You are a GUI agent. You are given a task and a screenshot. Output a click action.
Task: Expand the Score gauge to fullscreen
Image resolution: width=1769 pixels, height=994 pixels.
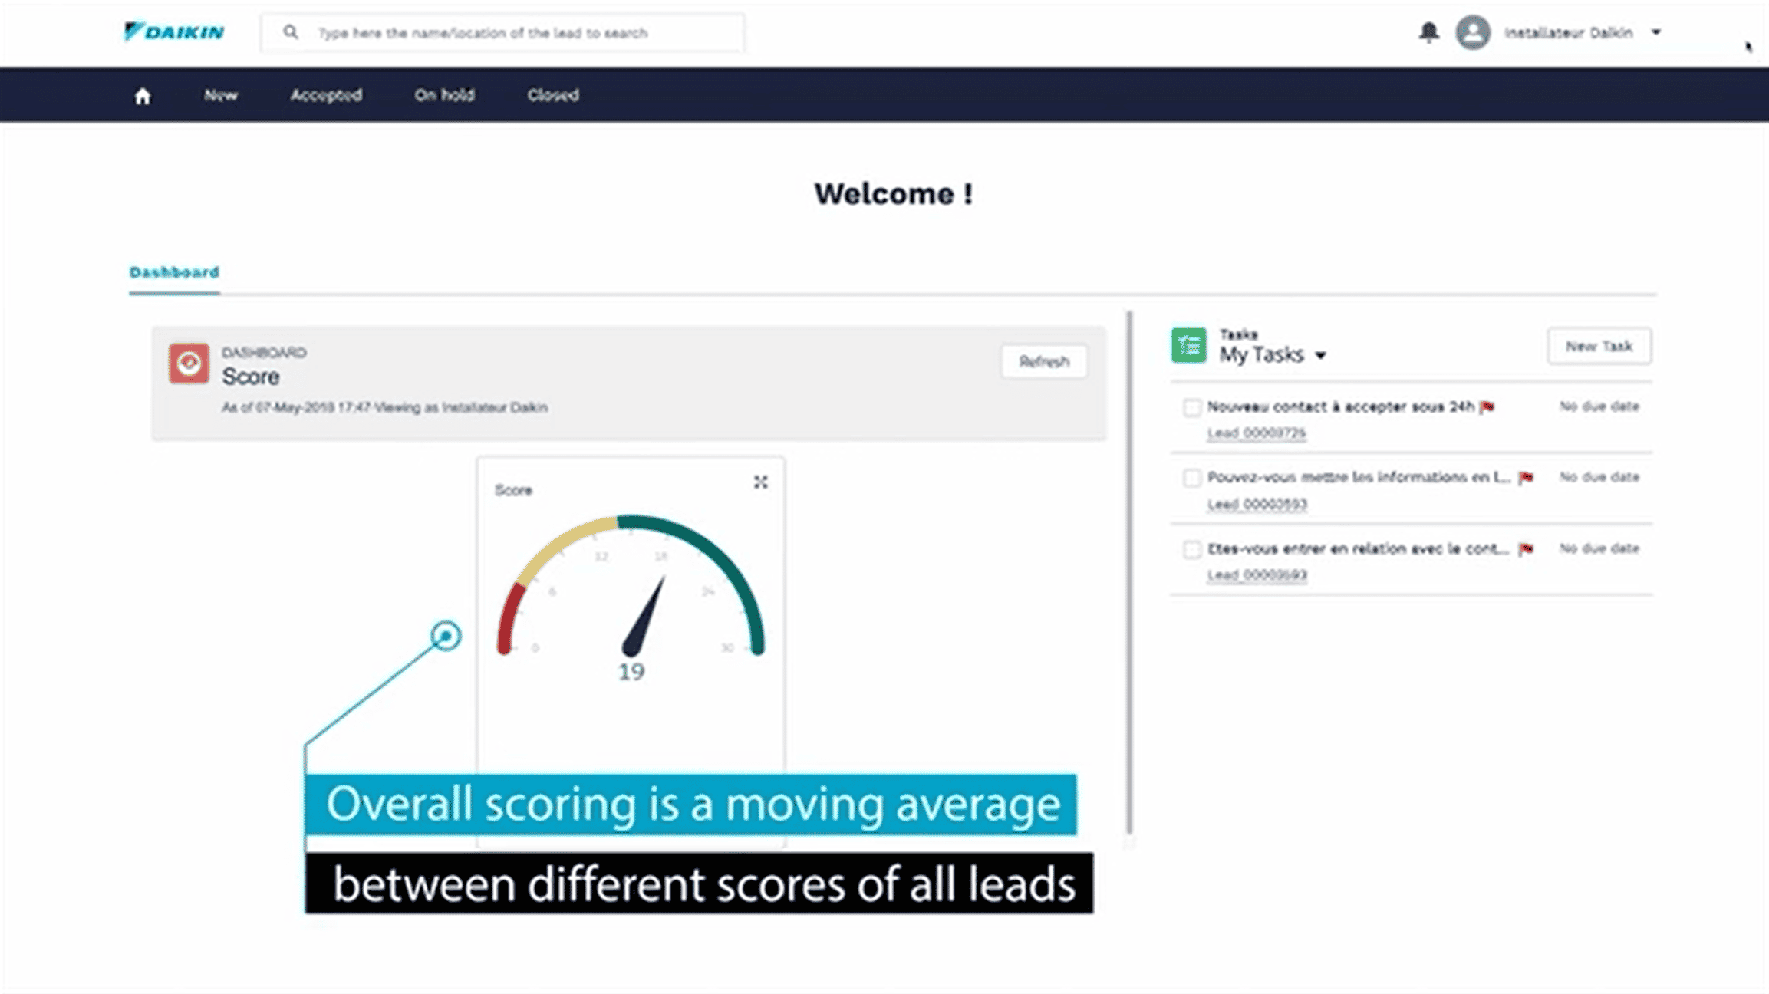(759, 482)
